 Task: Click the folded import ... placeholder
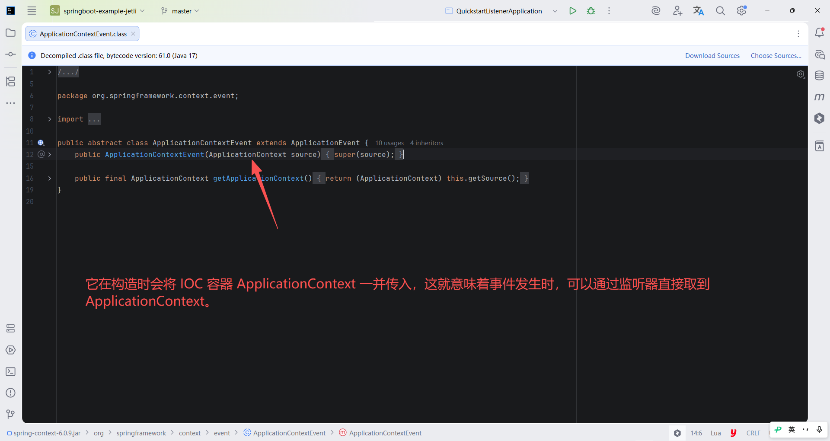(x=94, y=119)
